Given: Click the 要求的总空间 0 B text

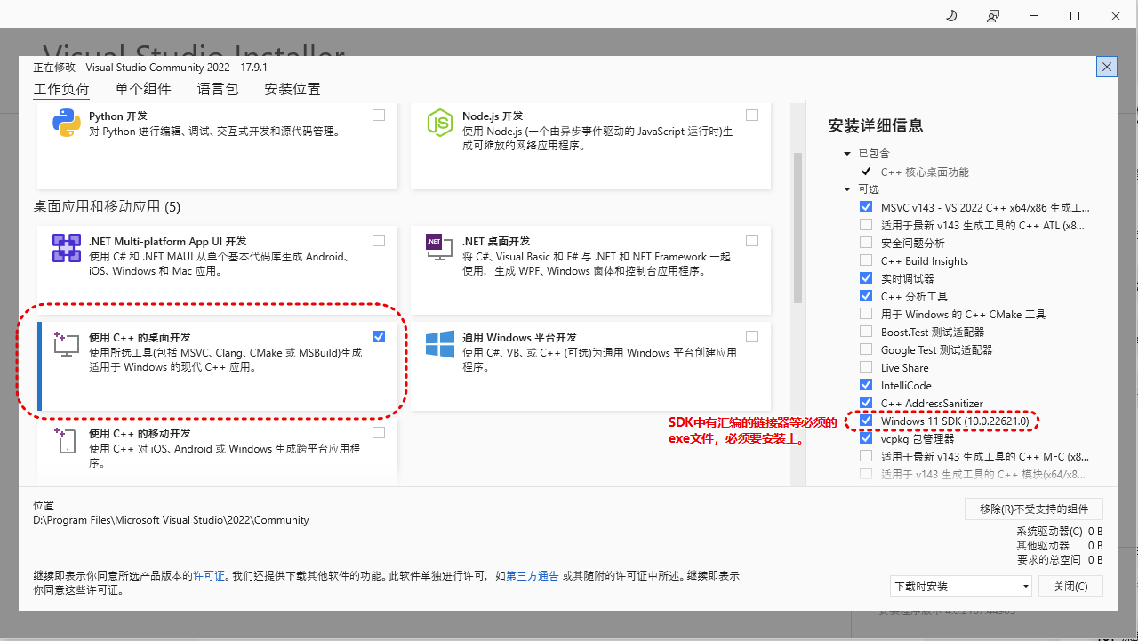Looking at the screenshot, I should point(1060,560).
